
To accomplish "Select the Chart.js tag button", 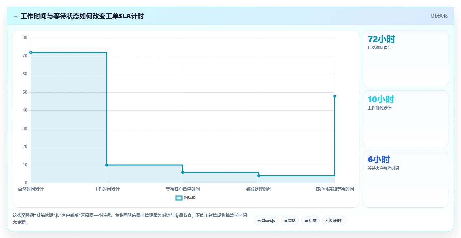I will pos(266,221).
